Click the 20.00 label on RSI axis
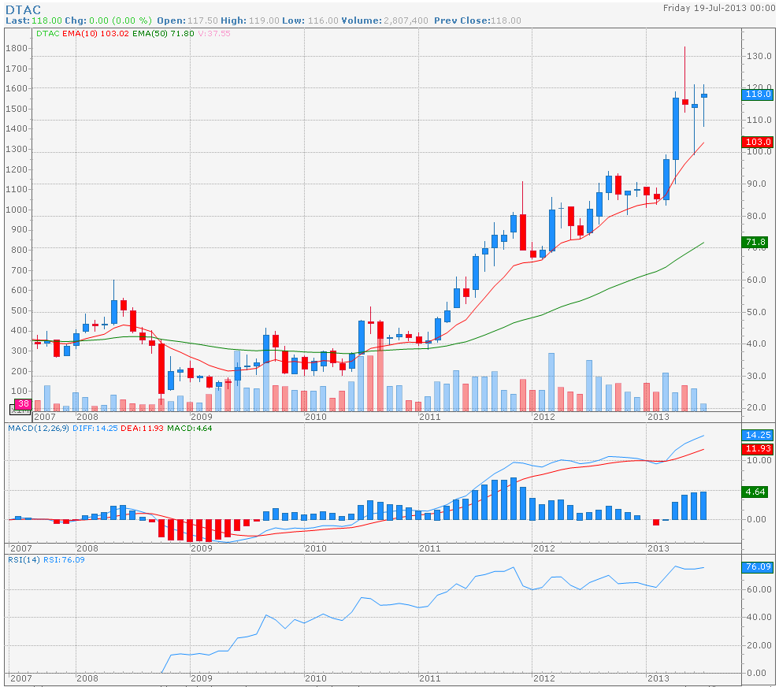 [x=759, y=645]
